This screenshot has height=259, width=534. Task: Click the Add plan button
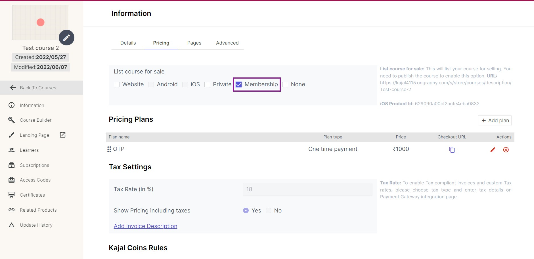coord(495,121)
